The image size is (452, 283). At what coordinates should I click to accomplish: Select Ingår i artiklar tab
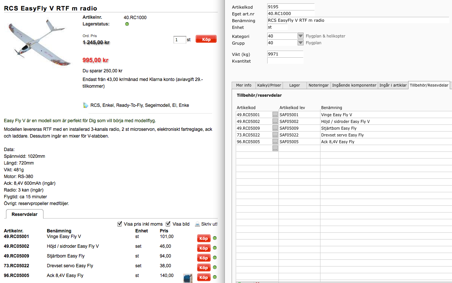(393, 85)
